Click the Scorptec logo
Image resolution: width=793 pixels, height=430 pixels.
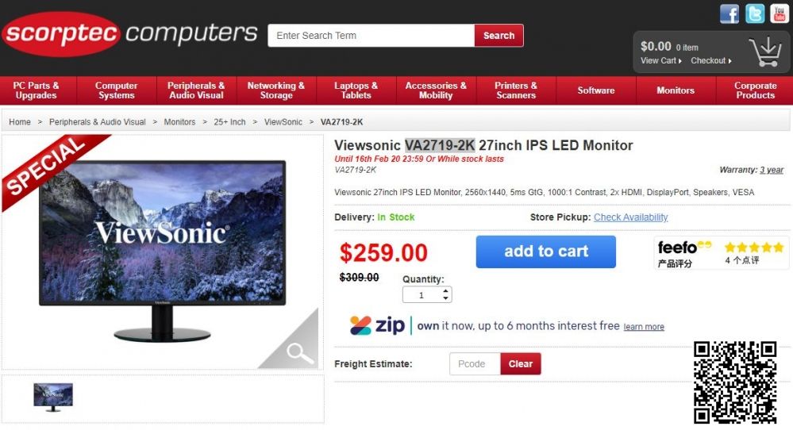coord(129,34)
